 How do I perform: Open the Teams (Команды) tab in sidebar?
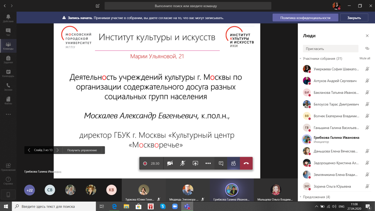[8, 46]
